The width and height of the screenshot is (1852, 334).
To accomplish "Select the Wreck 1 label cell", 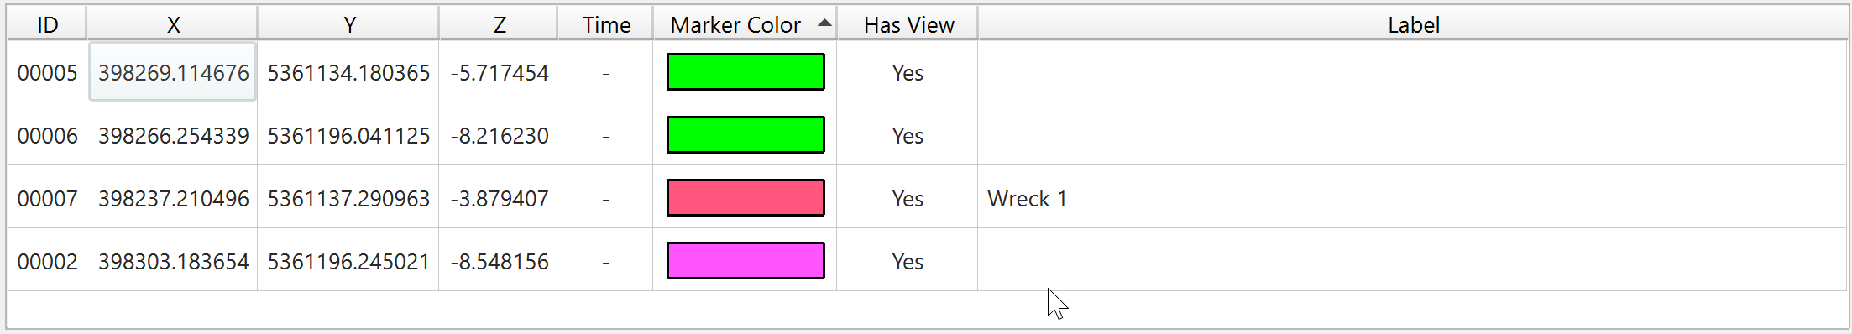I will coord(1413,198).
